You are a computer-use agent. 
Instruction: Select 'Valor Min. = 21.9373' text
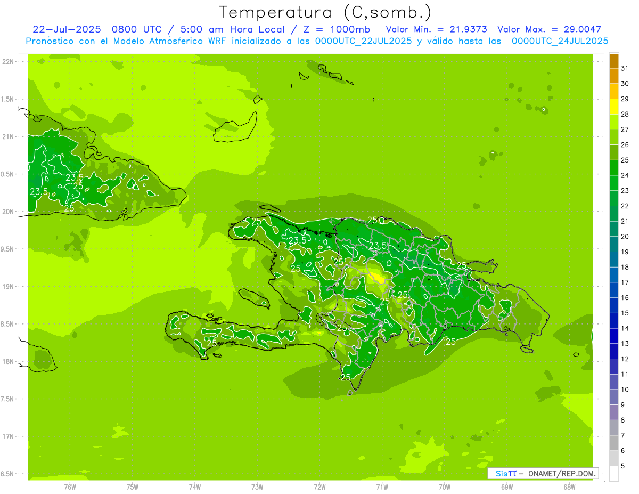click(x=436, y=29)
